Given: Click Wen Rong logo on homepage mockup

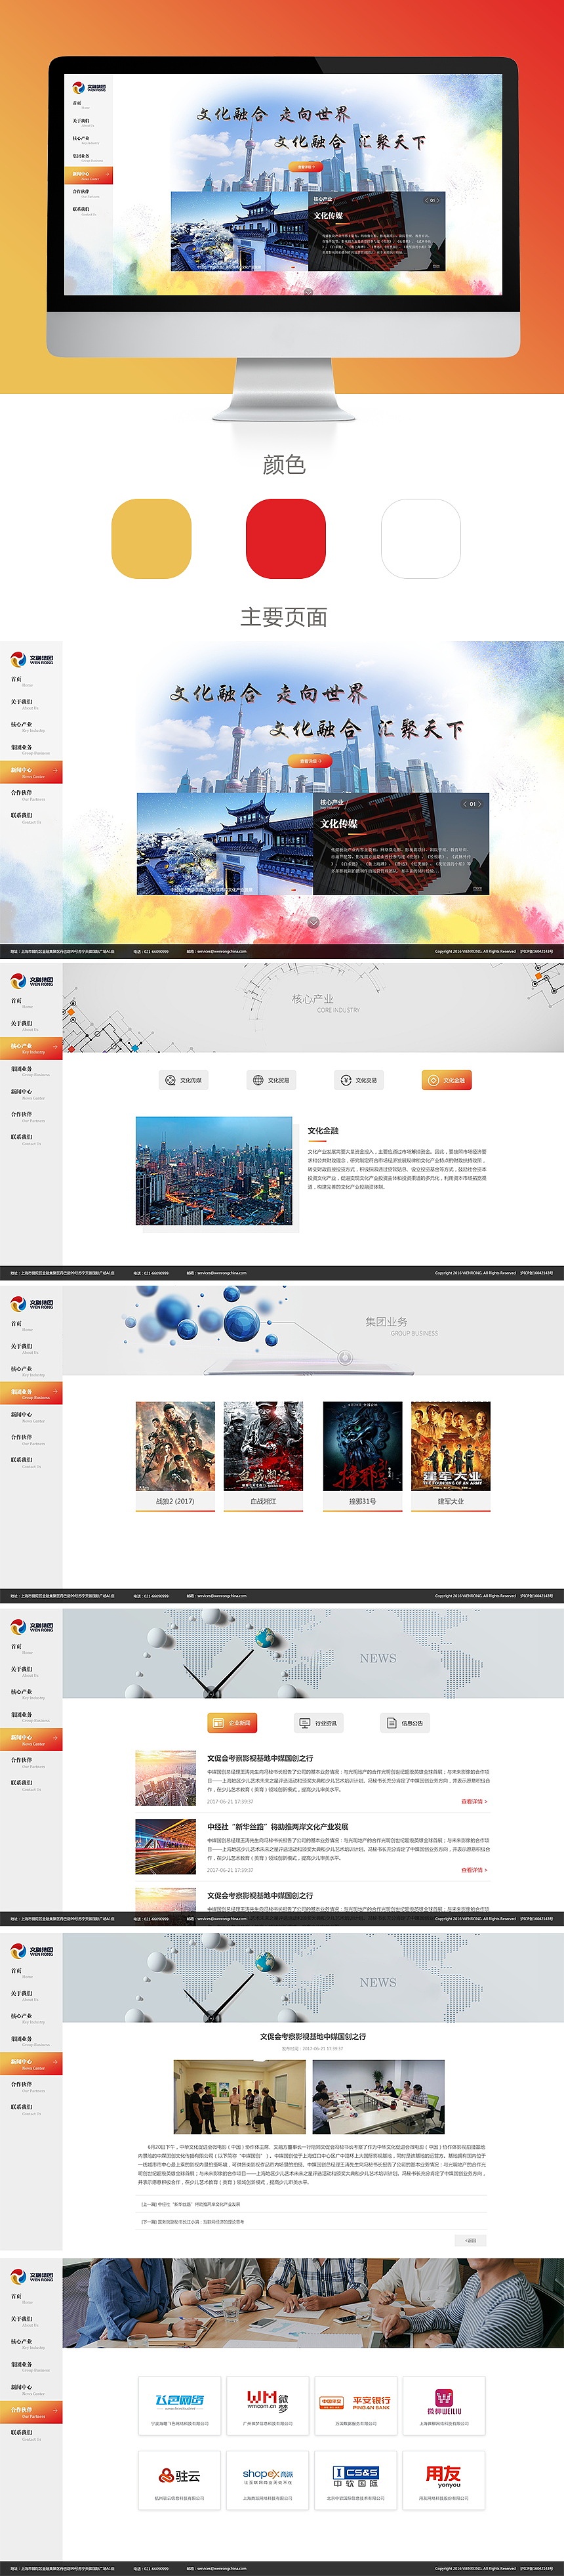Looking at the screenshot, I should [32, 659].
